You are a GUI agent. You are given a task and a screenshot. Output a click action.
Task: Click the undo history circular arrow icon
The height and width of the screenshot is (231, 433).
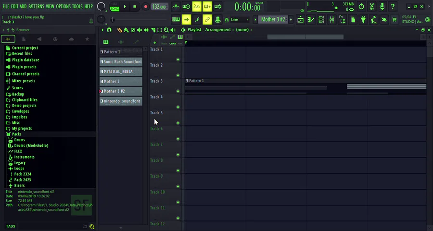click(361, 6)
